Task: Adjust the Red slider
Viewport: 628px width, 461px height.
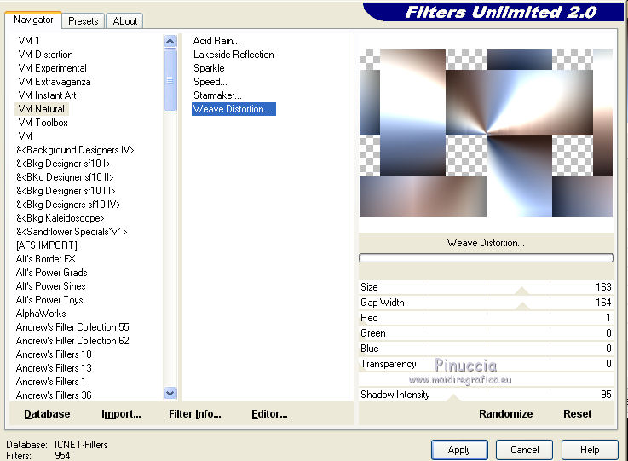Action: (x=486, y=318)
